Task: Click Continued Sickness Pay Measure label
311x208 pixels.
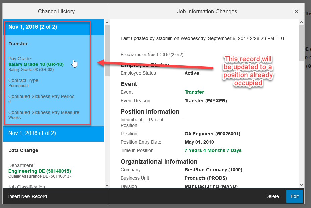Action: click(44, 112)
